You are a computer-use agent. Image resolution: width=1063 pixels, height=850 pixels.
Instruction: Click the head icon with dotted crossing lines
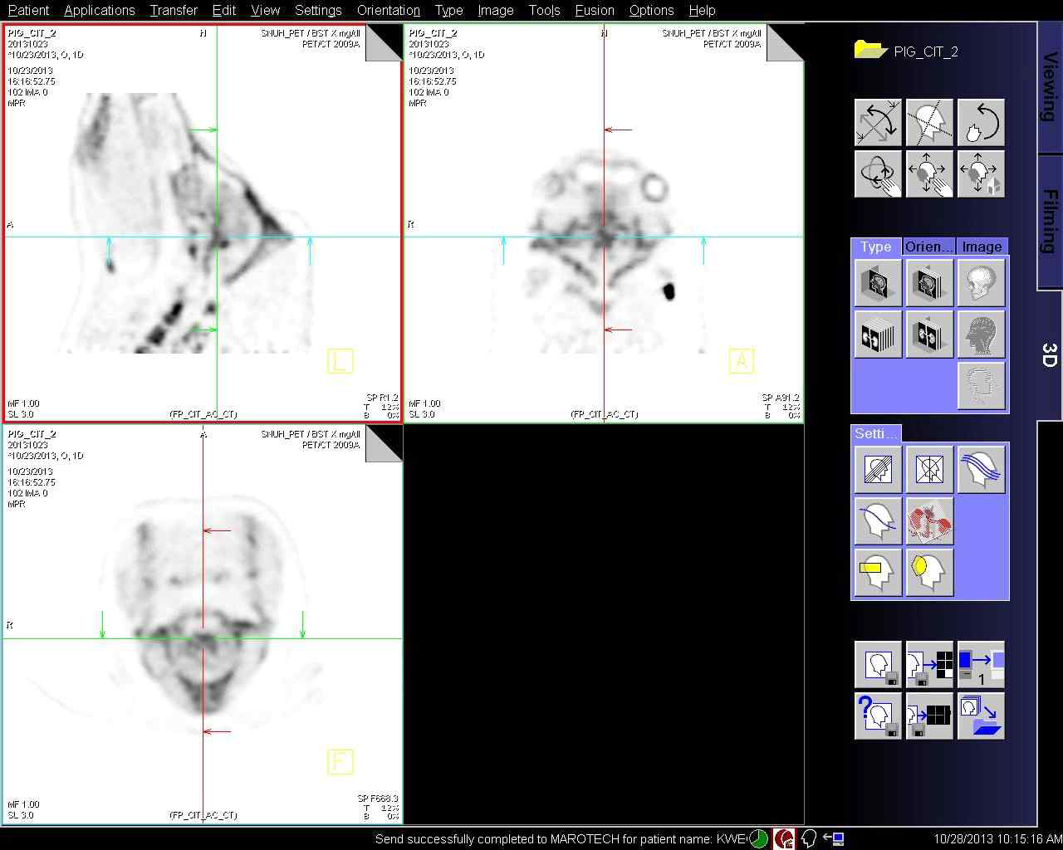pyautogui.click(x=929, y=123)
